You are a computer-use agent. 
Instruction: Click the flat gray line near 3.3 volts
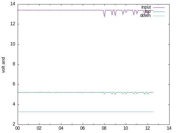tap(83, 112)
